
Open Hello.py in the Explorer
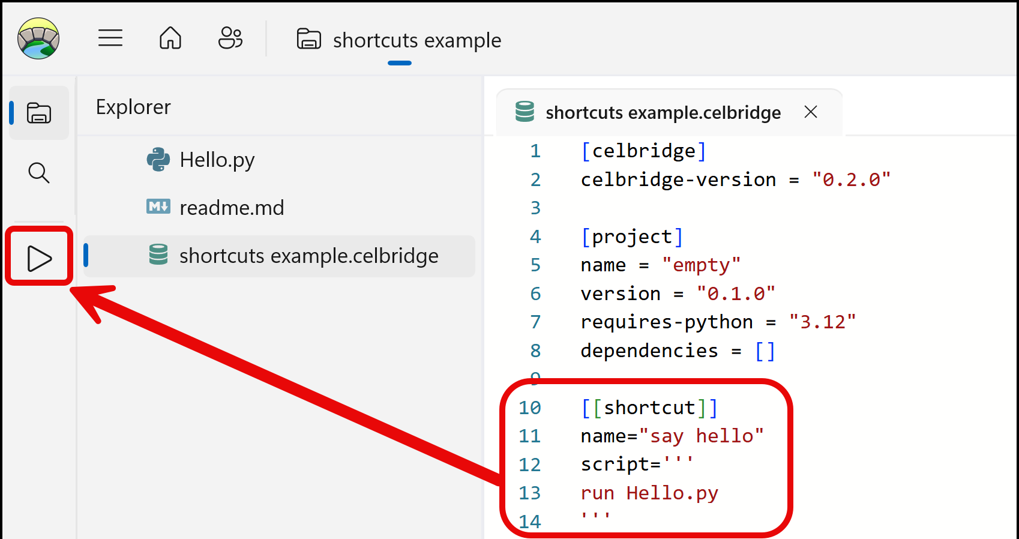(217, 160)
